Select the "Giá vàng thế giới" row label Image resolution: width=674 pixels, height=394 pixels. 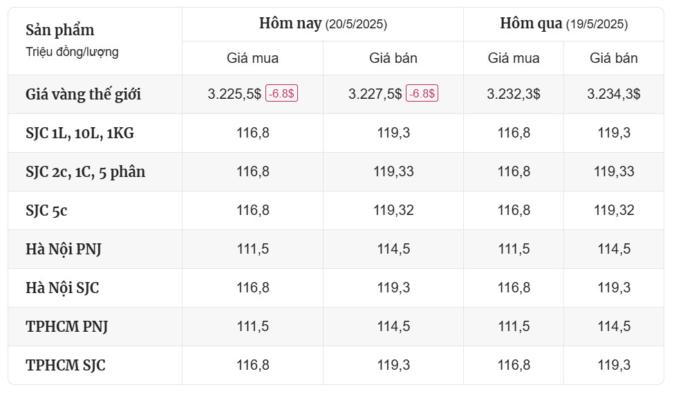pyautogui.click(x=84, y=95)
